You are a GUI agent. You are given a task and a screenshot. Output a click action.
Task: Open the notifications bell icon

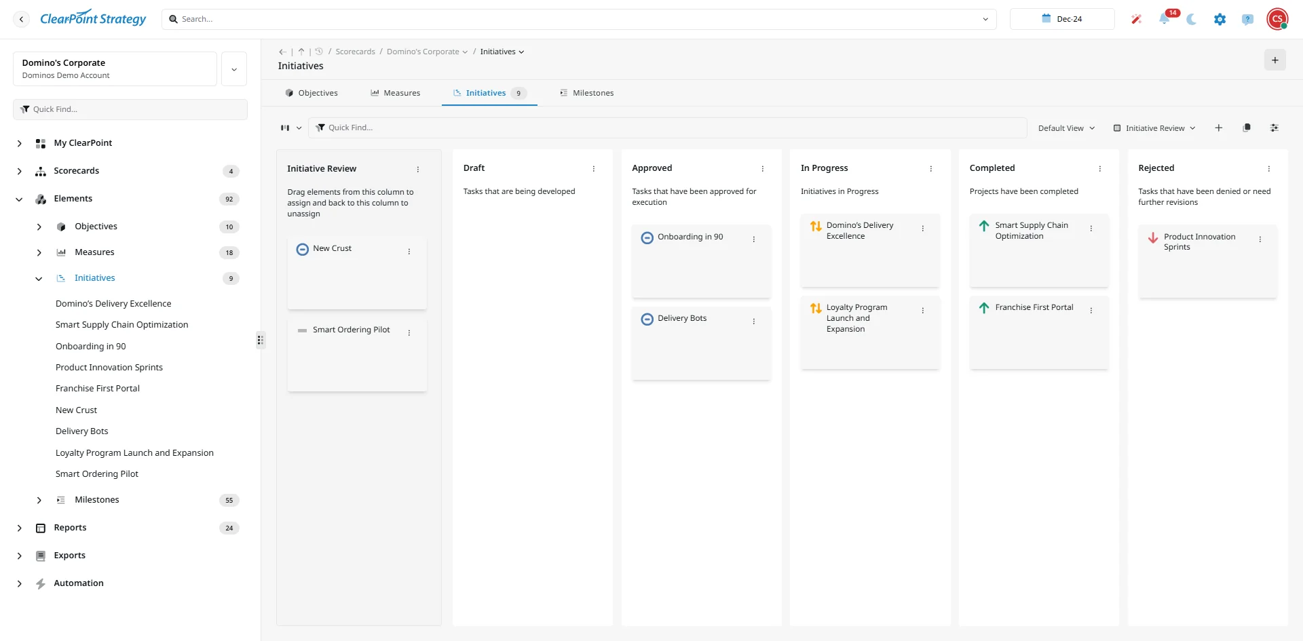pyautogui.click(x=1166, y=18)
